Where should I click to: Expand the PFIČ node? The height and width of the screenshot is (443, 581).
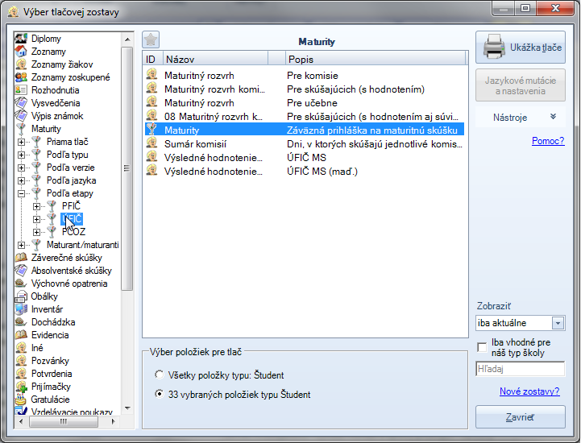36,206
